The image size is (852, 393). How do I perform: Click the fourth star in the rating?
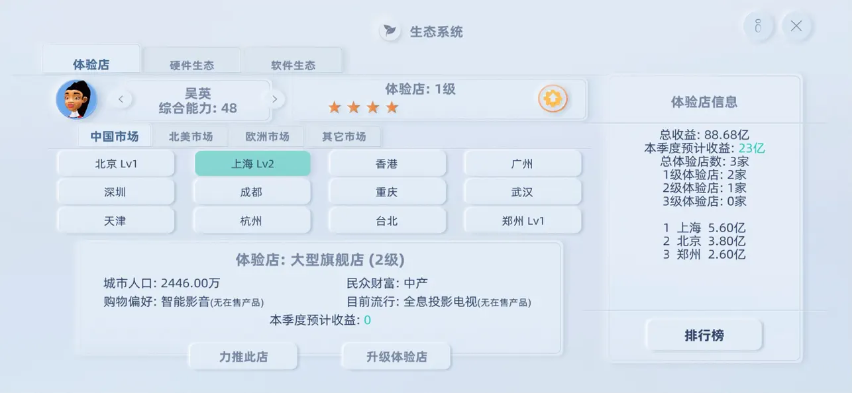(391, 107)
